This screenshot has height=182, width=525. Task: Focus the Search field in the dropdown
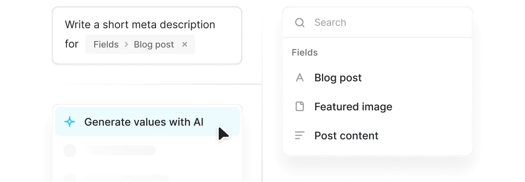click(x=377, y=23)
